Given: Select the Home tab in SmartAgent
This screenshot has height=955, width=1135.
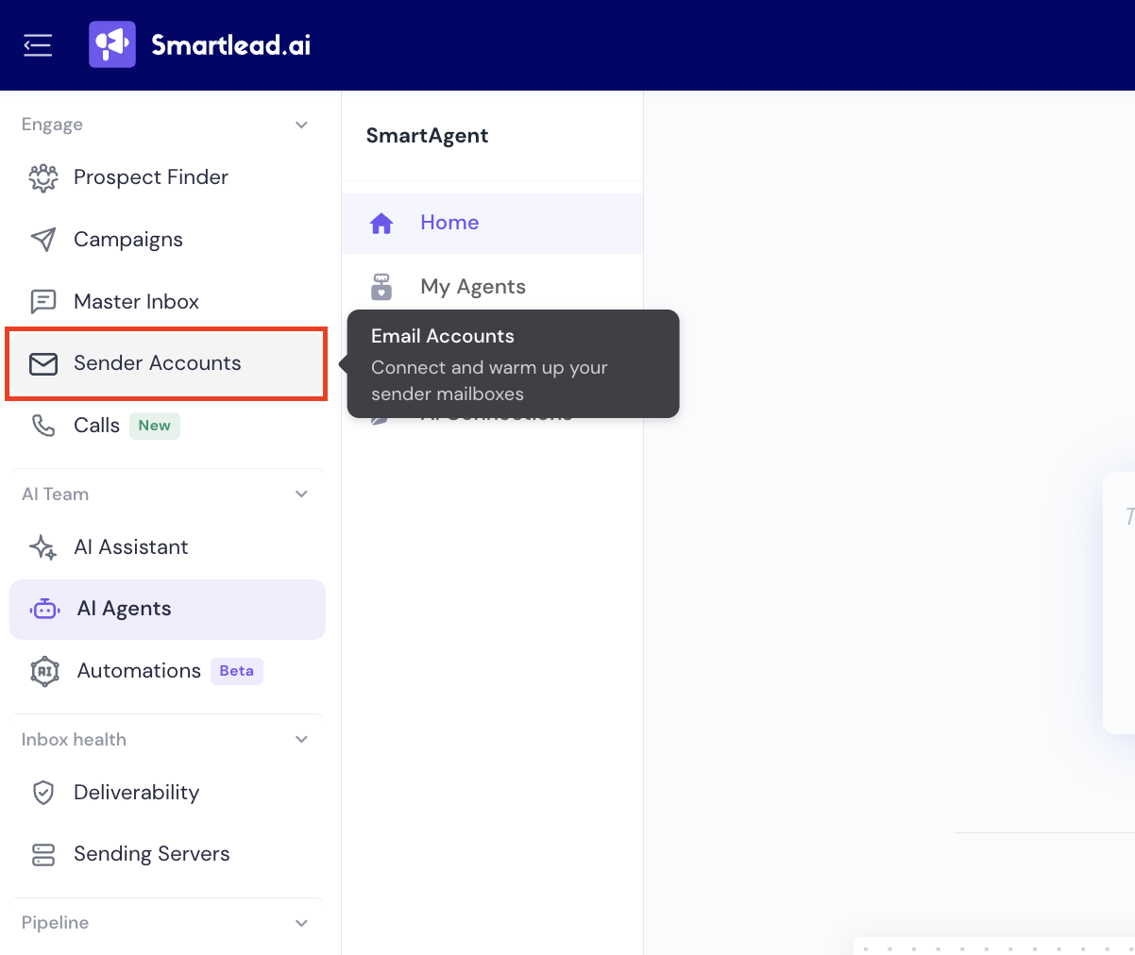Looking at the screenshot, I should click(492, 224).
